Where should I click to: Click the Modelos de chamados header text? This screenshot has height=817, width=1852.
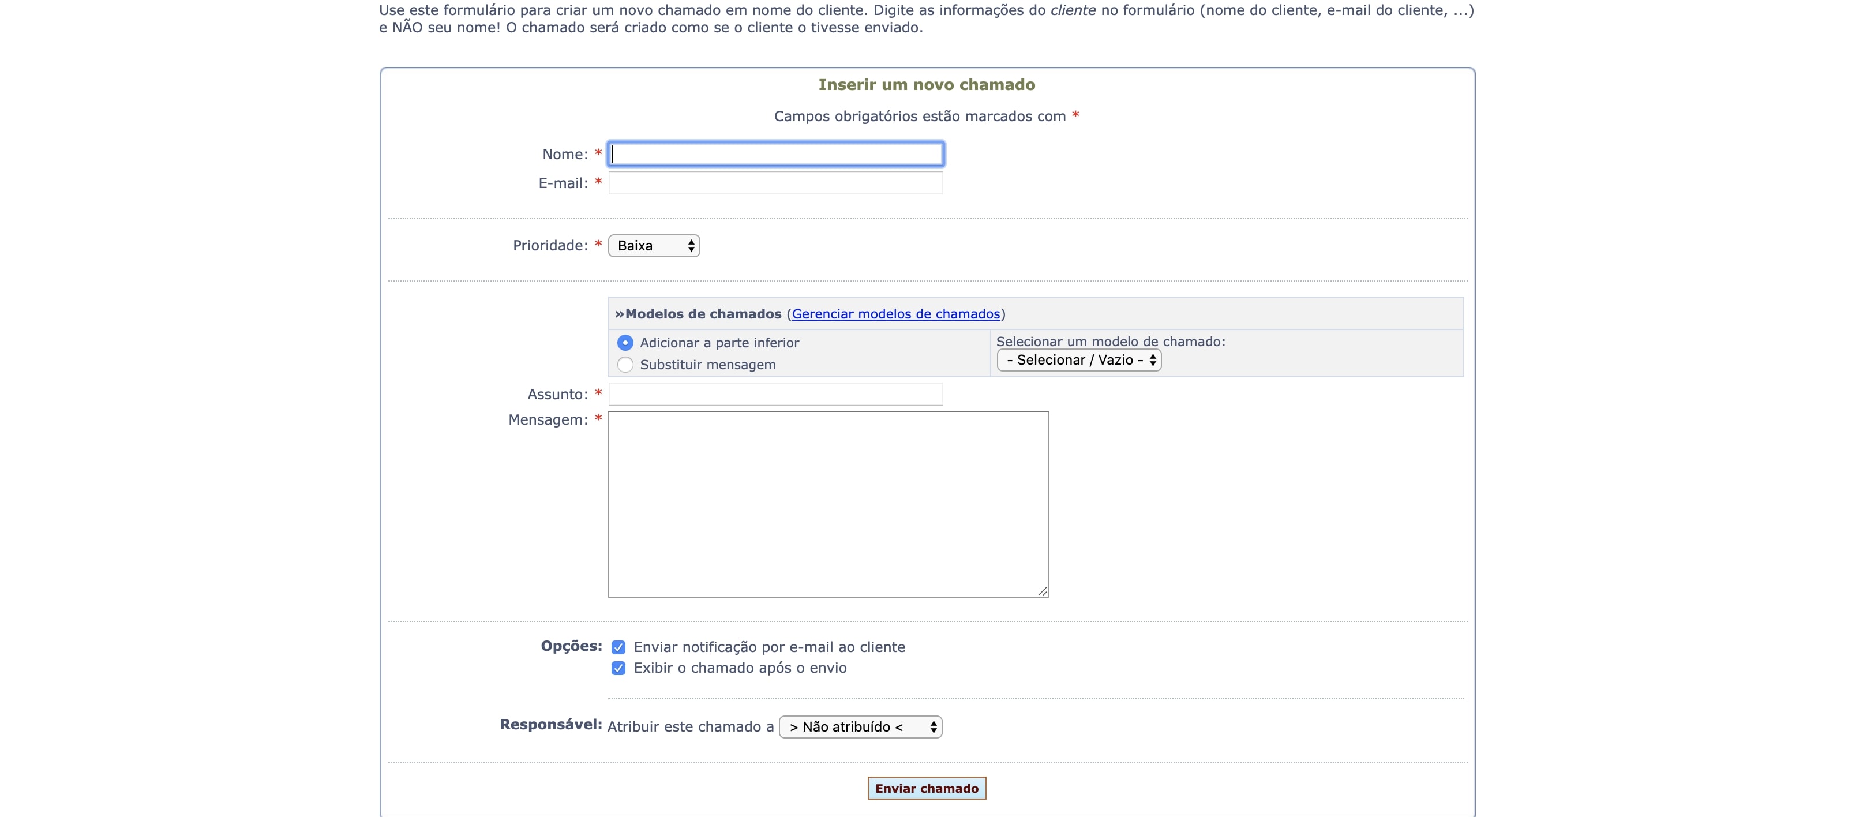[702, 314]
